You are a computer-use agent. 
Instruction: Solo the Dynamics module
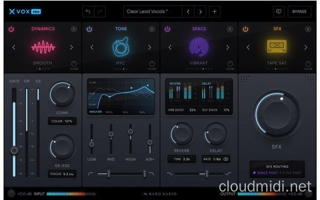click(x=74, y=29)
